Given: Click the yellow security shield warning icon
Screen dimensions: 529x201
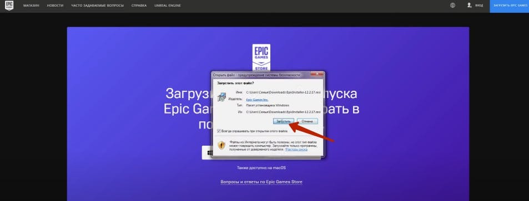Looking at the screenshot, I should click(221, 145).
